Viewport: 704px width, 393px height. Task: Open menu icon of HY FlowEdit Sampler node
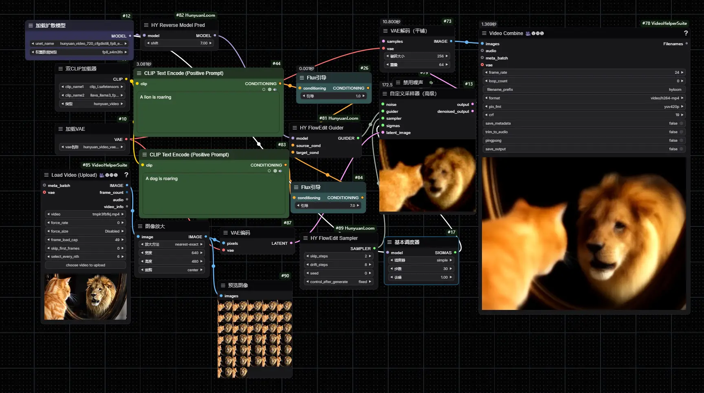point(305,238)
